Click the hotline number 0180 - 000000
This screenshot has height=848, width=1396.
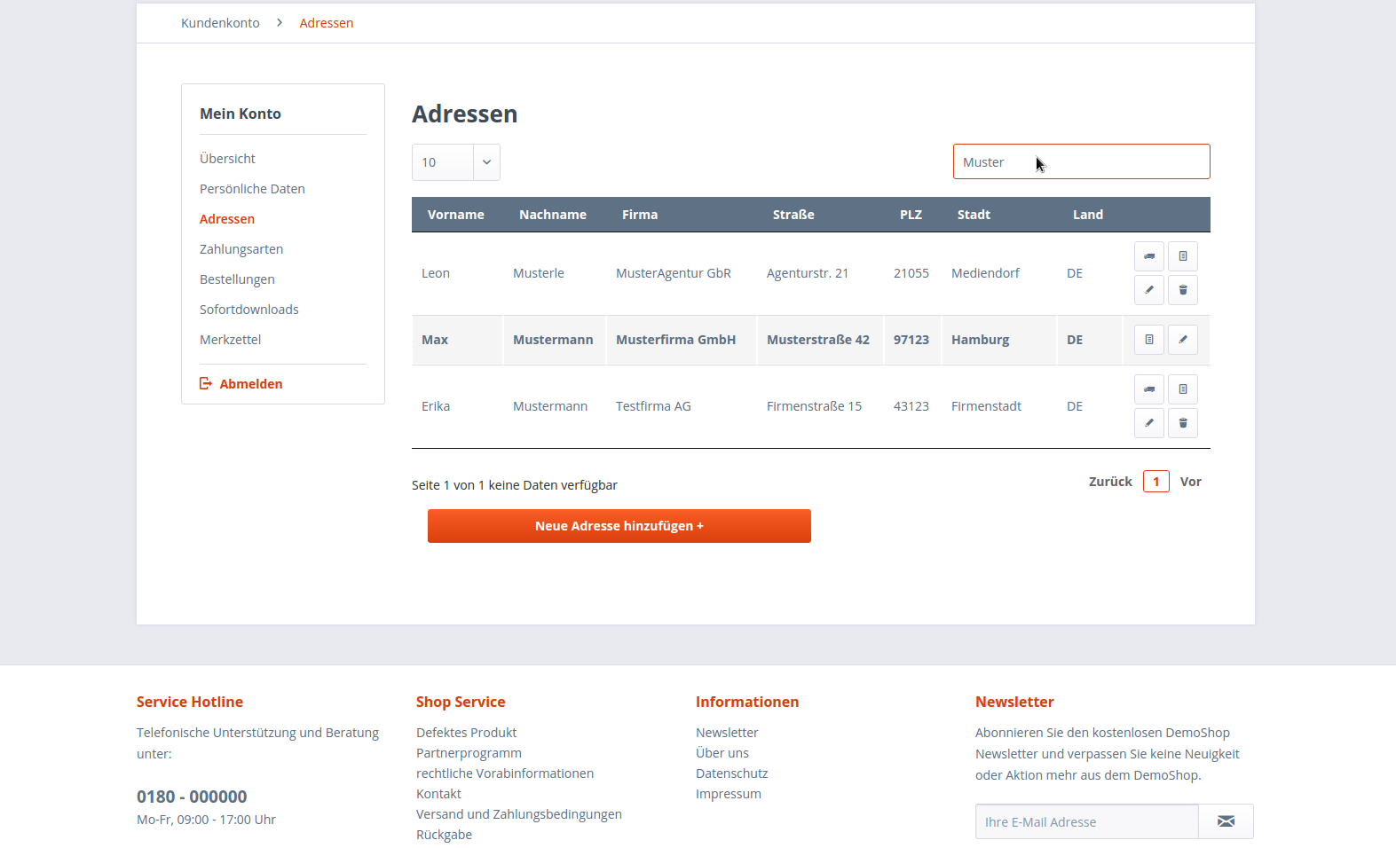192,797
